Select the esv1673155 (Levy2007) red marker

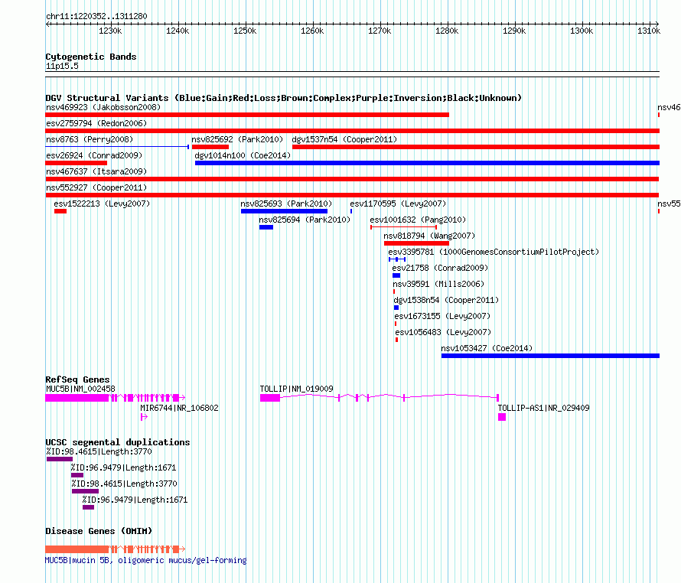click(x=396, y=324)
